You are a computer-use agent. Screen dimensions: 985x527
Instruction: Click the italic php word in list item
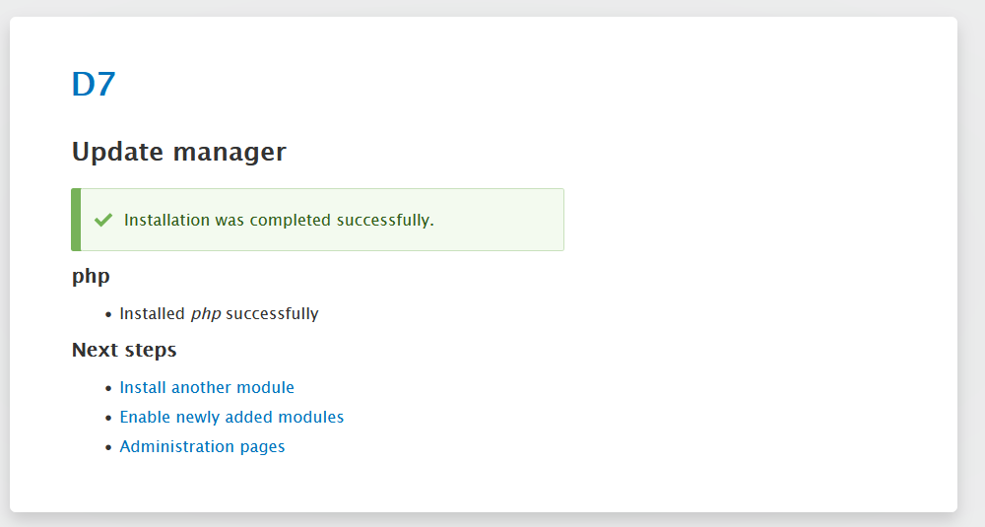(205, 313)
